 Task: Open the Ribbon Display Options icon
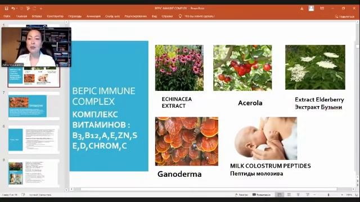322,8
